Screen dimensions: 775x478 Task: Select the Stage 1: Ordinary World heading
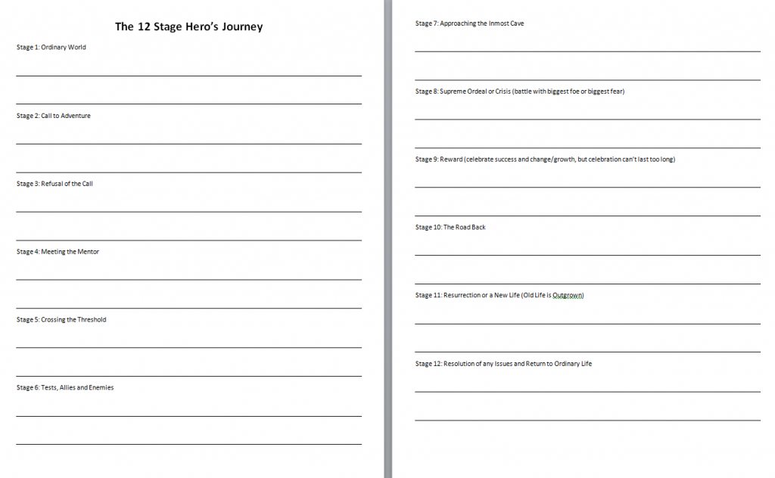pos(50,47)
